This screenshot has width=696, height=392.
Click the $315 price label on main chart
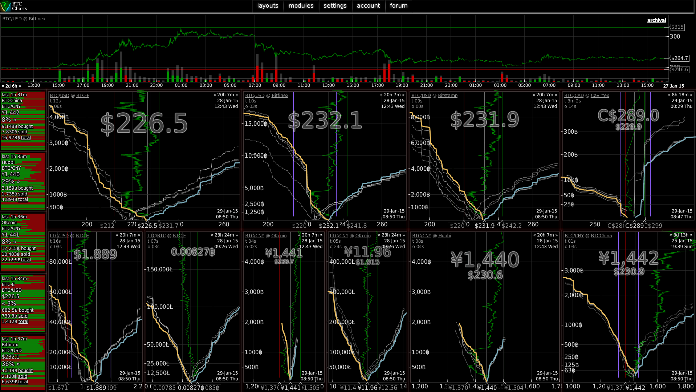[x=677, y=27]
